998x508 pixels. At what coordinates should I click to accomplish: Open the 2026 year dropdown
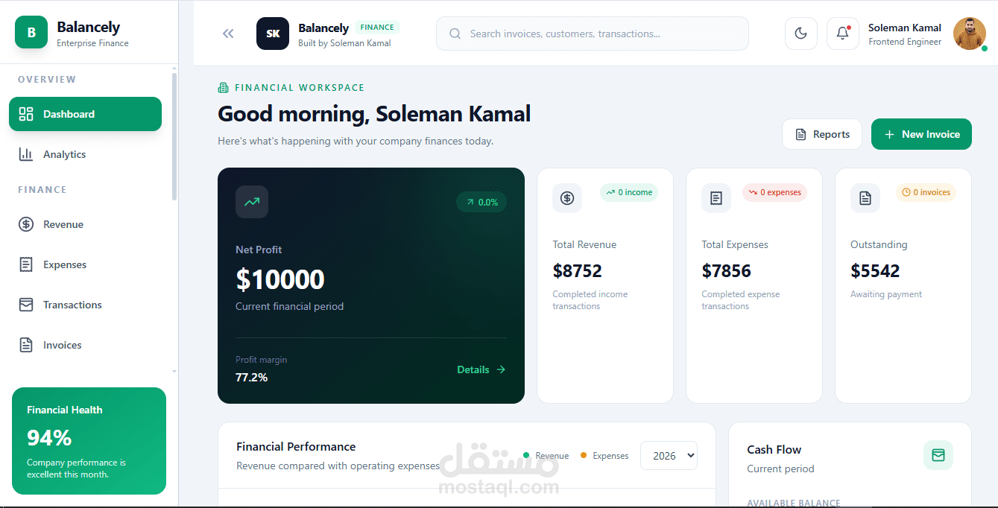pyautogui.click(x=669, y=456)
